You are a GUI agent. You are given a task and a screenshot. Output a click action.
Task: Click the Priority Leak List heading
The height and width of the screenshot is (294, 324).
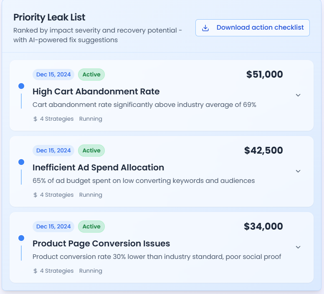(49, 18)
